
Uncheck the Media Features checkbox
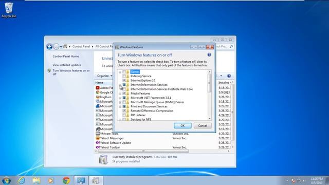124,94
